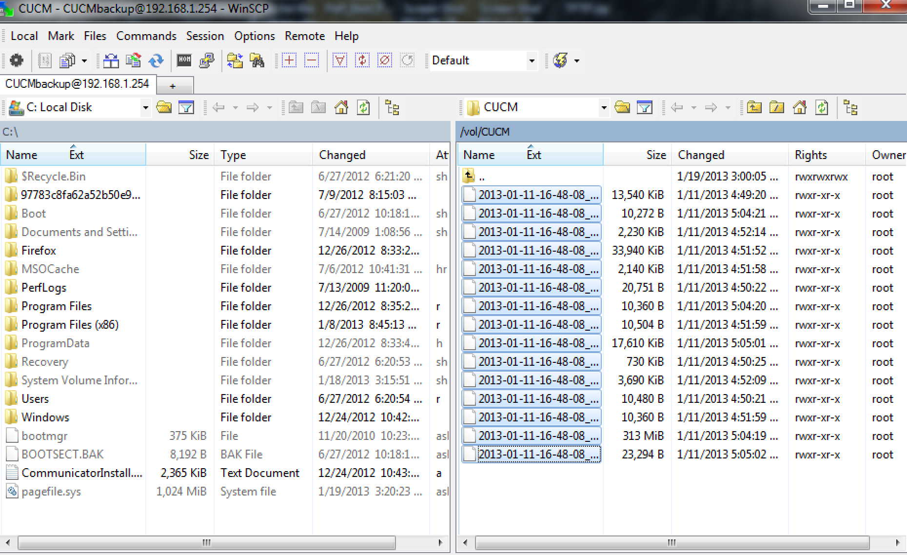Viewport: 907px width, 555px height.
Task: Expand the local panel Back history dropdown
Action: pyautogui.click(x=235, y=108)
